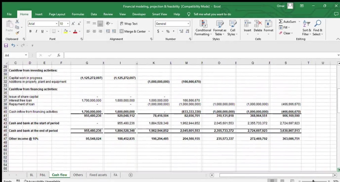The height and width of the screenshot is (182, 340).
Task: Switch to the Formulas ribbon tab
Action: pyautogui.click(x=78, y=14)
